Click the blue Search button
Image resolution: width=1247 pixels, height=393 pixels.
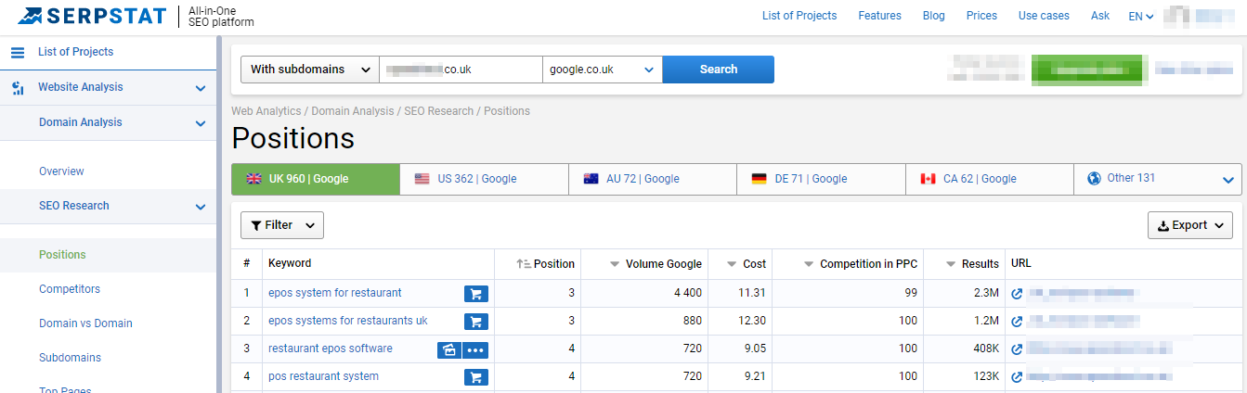coord(718,70)
